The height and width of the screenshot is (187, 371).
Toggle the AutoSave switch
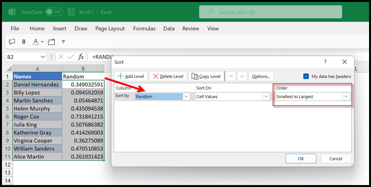click(54, 12)
